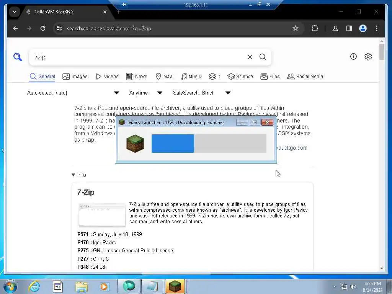Click the Legacy Launcher download progress bar
The image size is (392, 294).
coord(209,144)
